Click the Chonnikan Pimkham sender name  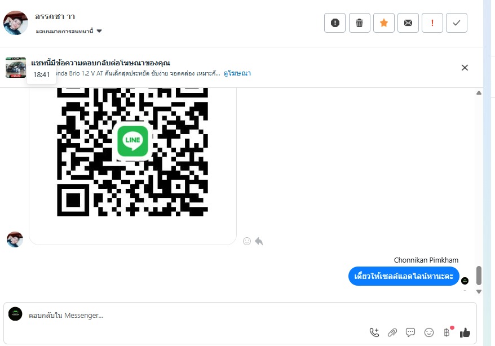pyautogui.click(x=426, y=260)
